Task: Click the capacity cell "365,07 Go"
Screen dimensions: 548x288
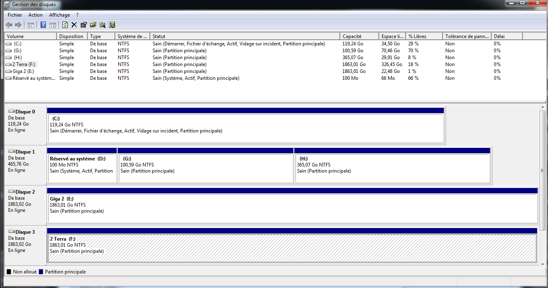Action: point(352,58)
